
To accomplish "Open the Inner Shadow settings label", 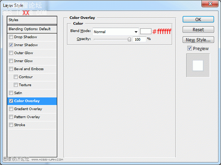I will click(26, 45).
